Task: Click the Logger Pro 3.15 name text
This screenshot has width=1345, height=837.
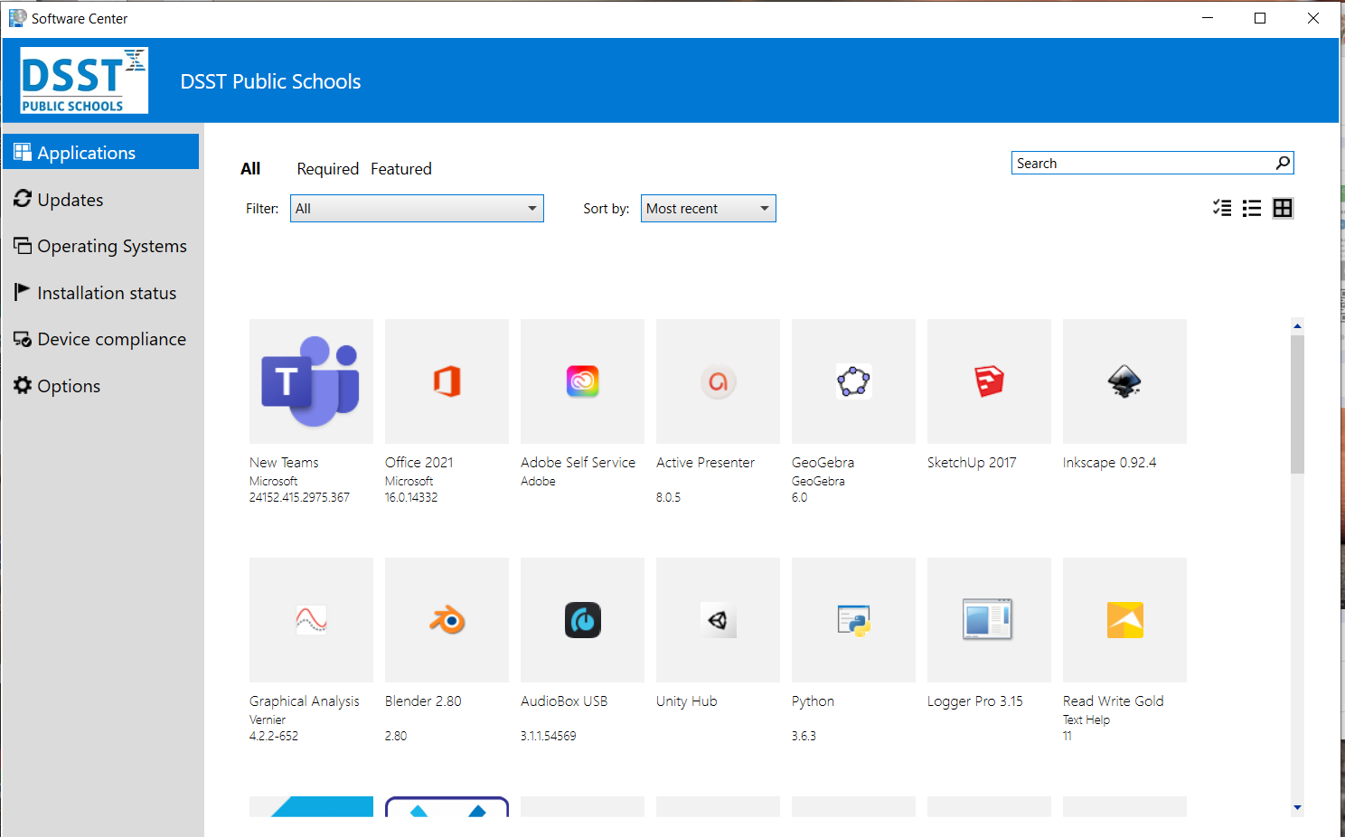Action: (975, 701)
